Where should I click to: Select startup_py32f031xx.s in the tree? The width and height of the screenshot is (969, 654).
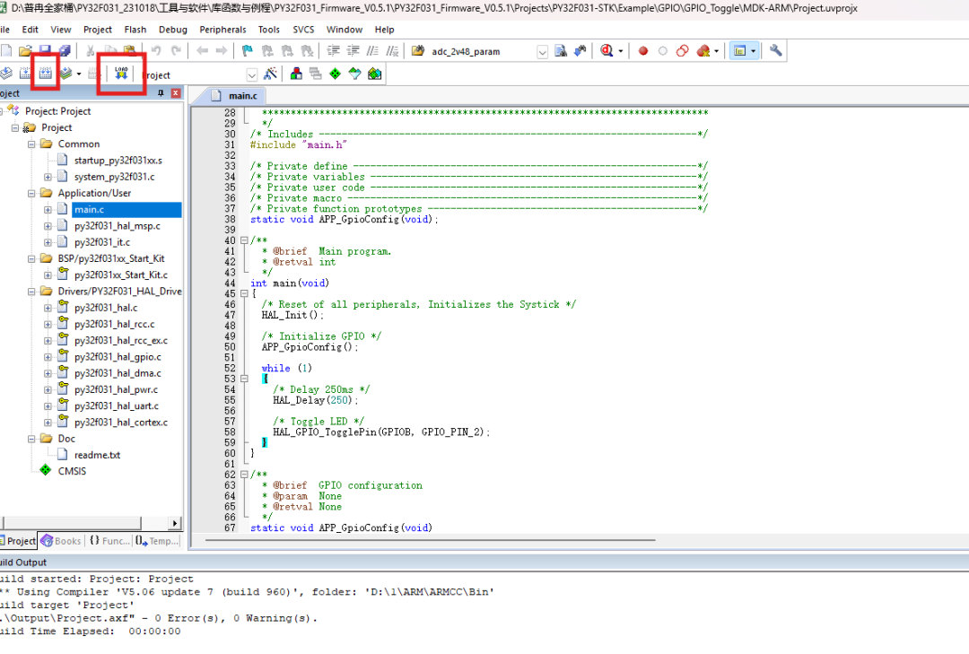click(118, 160)
